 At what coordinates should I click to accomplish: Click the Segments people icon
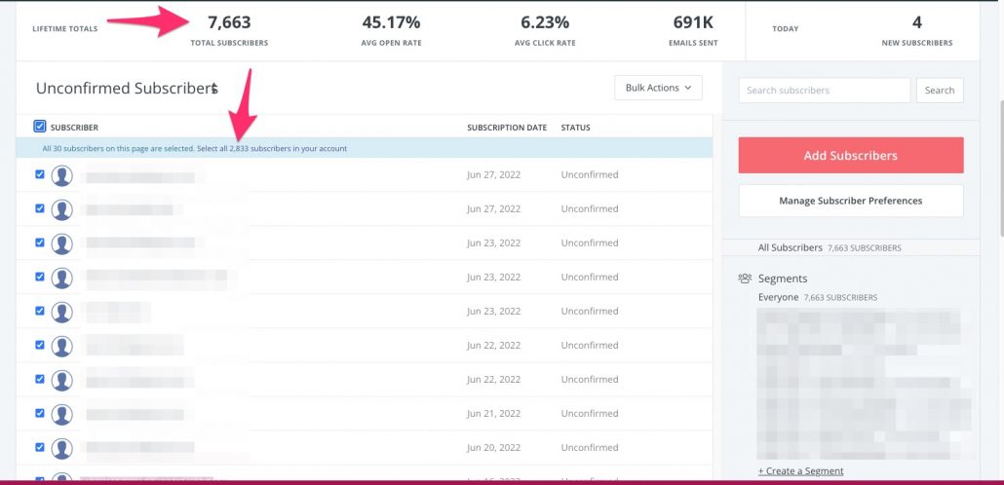[745, 279]
